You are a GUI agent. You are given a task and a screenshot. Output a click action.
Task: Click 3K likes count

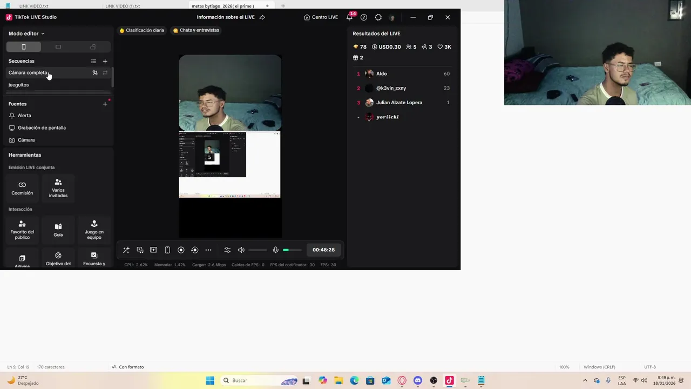444,47
